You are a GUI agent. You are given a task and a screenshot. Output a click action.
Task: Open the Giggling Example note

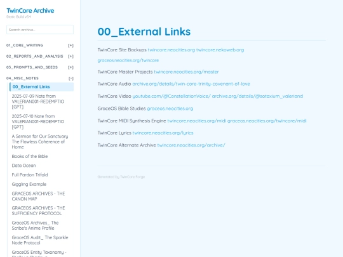click(29, 184)
